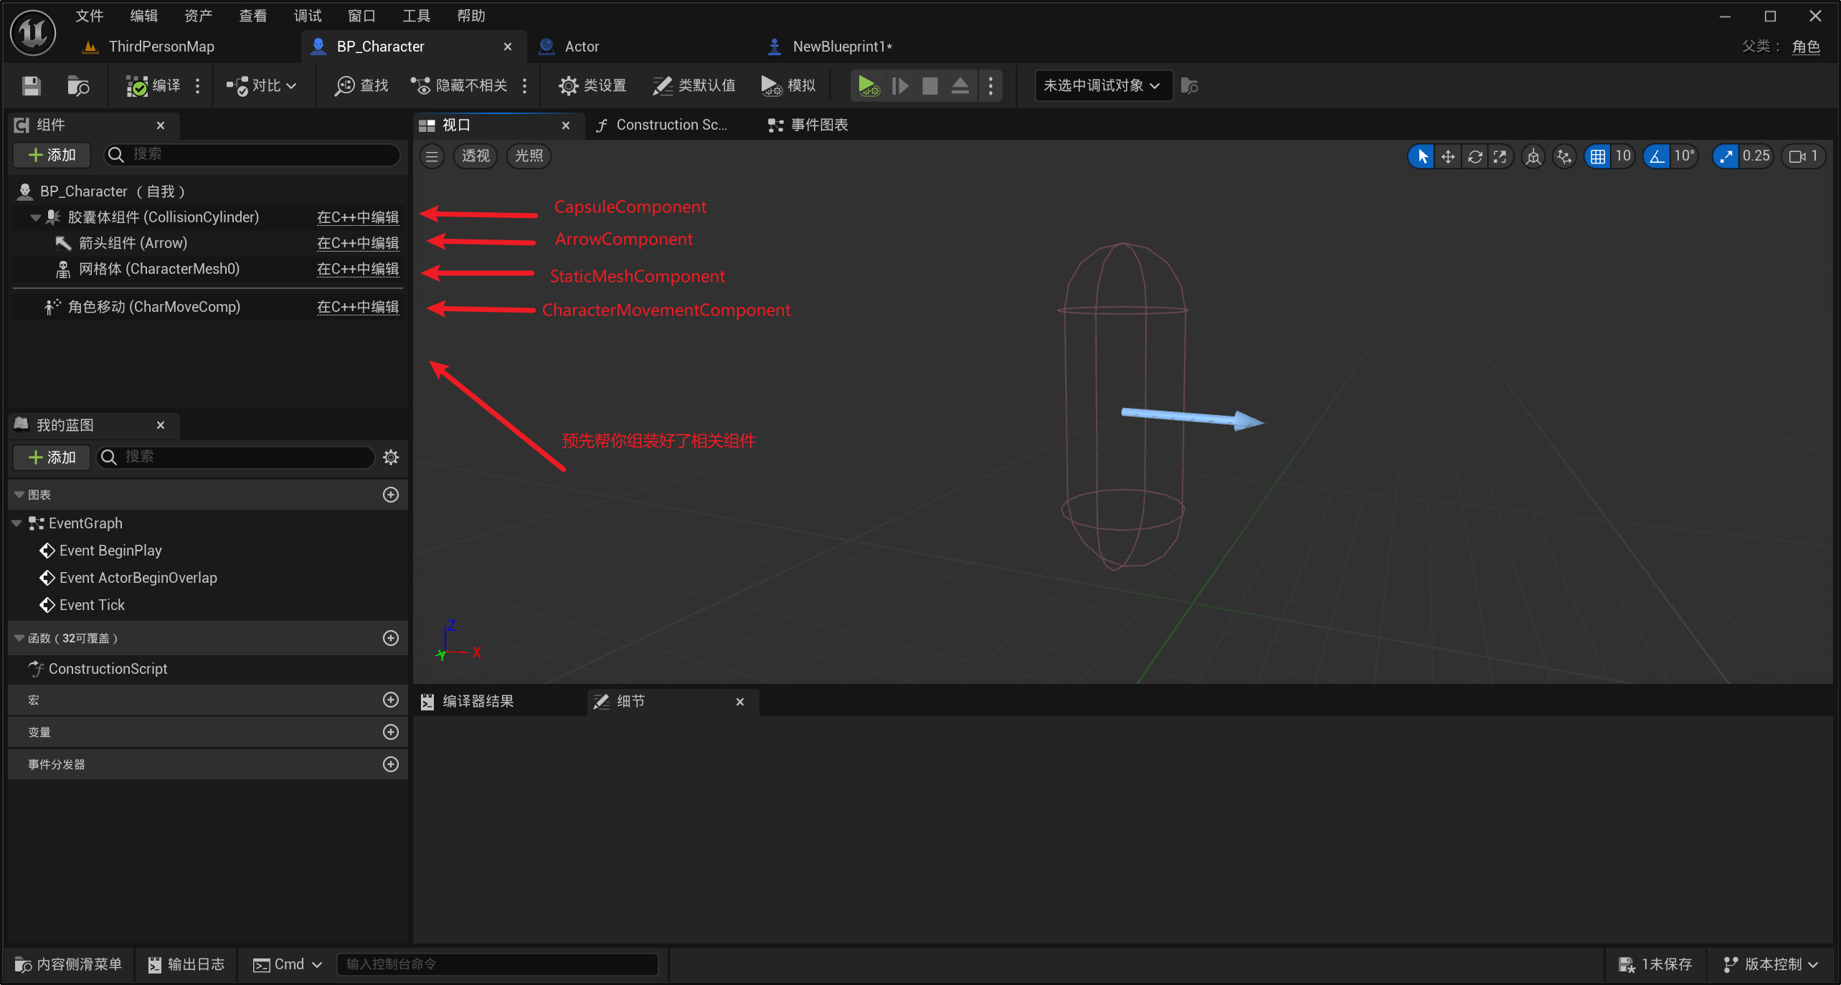Image resolution: width=1841 pixels, height=985 pixels.
Task: Click the 查找 find button
Action: point(362,86)
